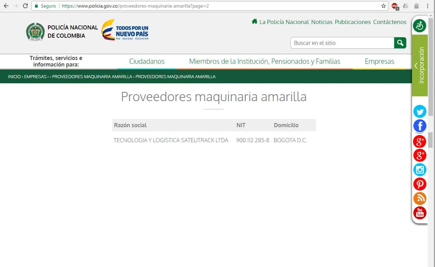435x267 pixels.
Task: Open the Noticias menu item
Action: coord(322,22)
